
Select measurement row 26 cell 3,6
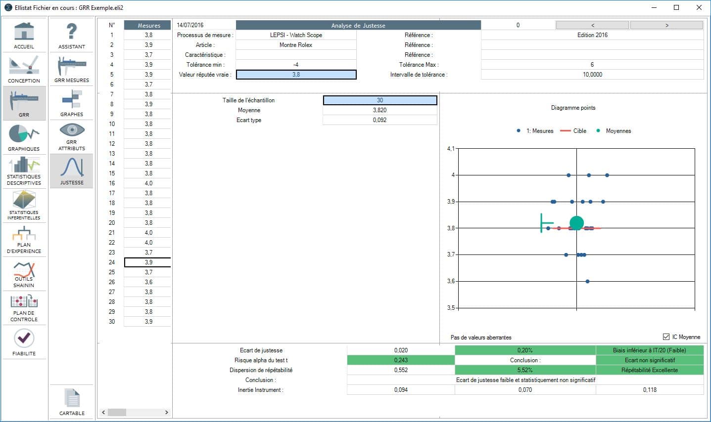pos(147,282)
